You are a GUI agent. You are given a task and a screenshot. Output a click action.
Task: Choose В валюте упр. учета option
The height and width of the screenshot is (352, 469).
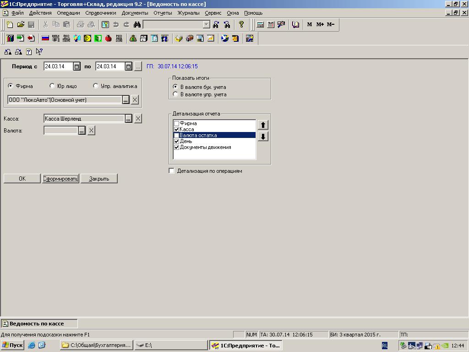(175, 94)
